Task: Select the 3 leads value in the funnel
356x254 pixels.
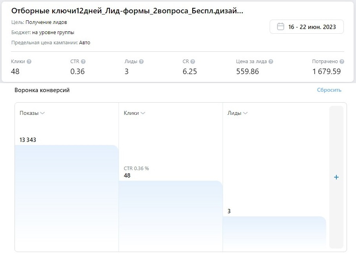Action: pyautogui.click(x=229, y=211)
